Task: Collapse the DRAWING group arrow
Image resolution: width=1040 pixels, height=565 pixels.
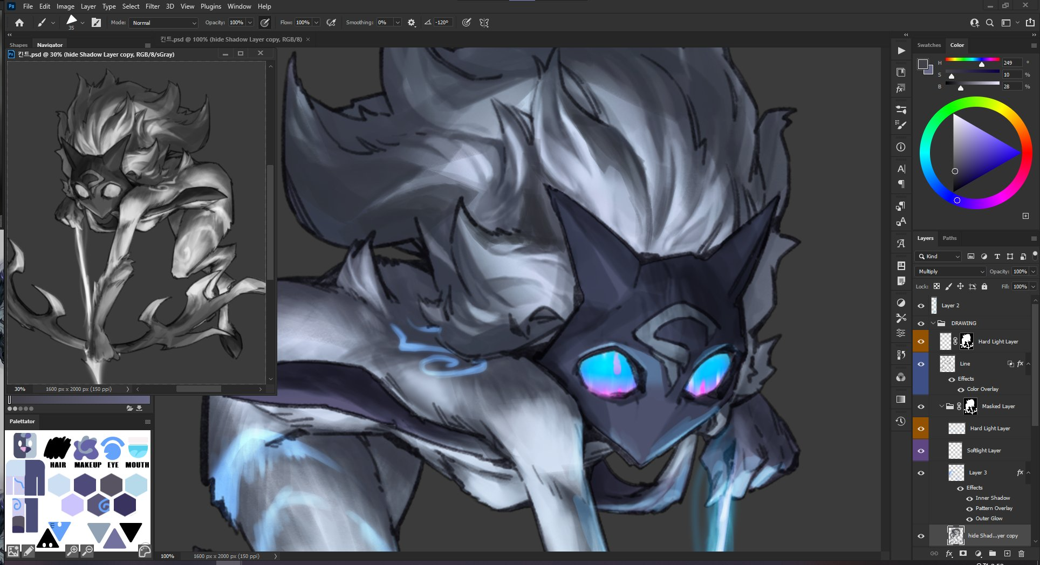Action: [x=933, y=323]
